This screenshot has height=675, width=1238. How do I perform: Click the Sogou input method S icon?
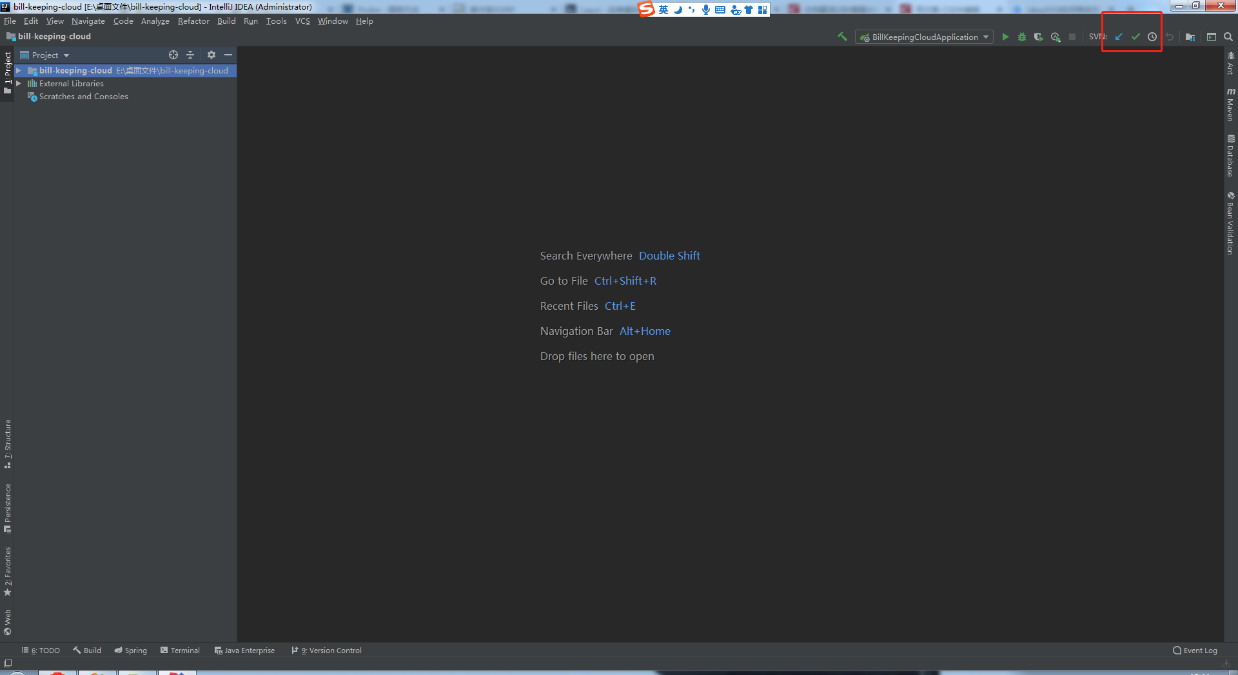647,9
